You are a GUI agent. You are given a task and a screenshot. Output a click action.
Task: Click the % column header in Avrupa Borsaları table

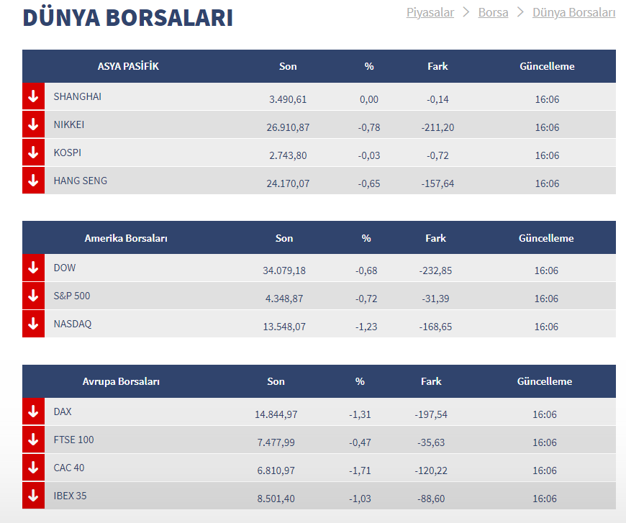tap(360, 382)
